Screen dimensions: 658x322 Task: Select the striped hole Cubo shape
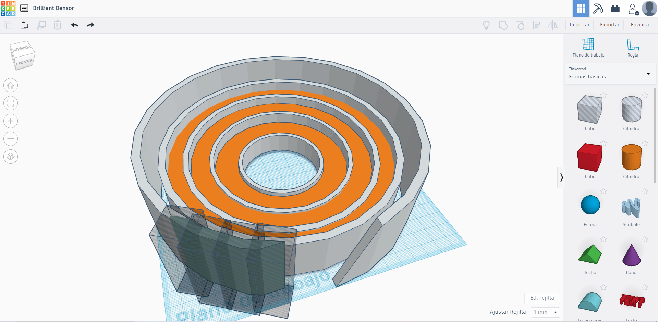coord(590,110)
